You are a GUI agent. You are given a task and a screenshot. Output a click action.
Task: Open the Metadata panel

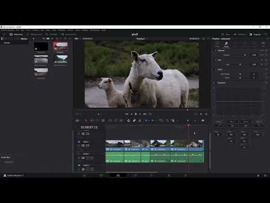click(x=240, y=34)
